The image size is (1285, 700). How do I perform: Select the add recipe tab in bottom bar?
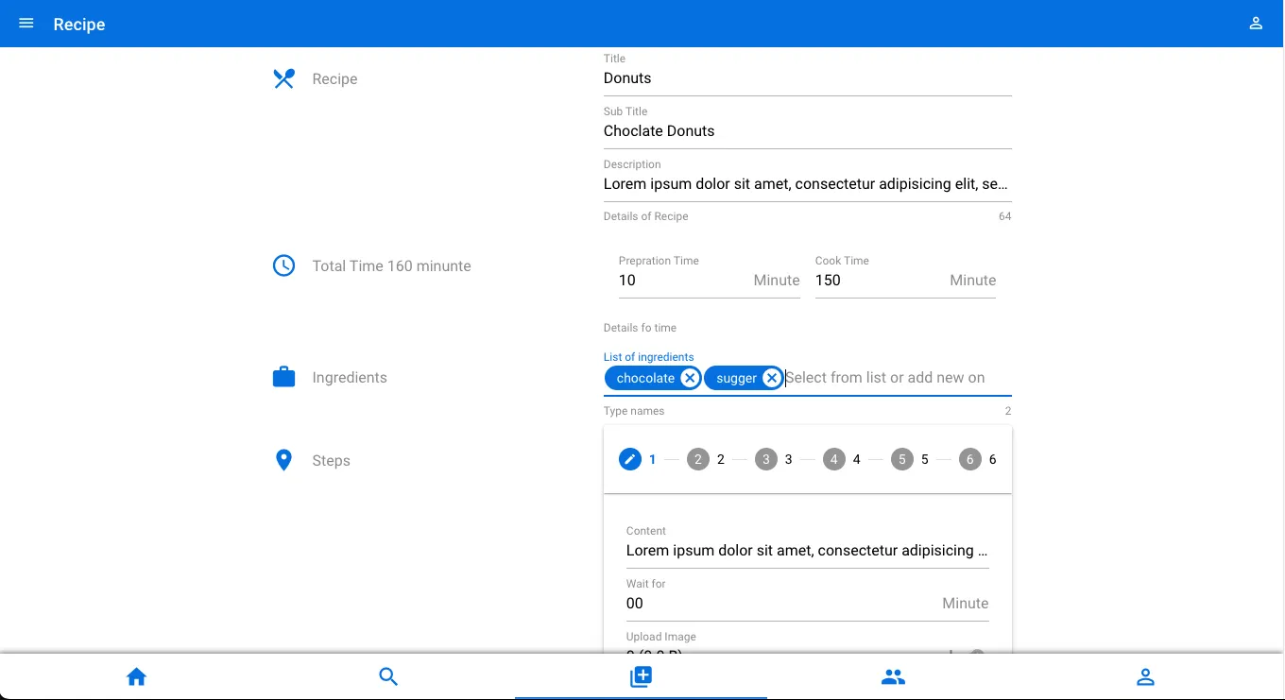pos(641,676)
